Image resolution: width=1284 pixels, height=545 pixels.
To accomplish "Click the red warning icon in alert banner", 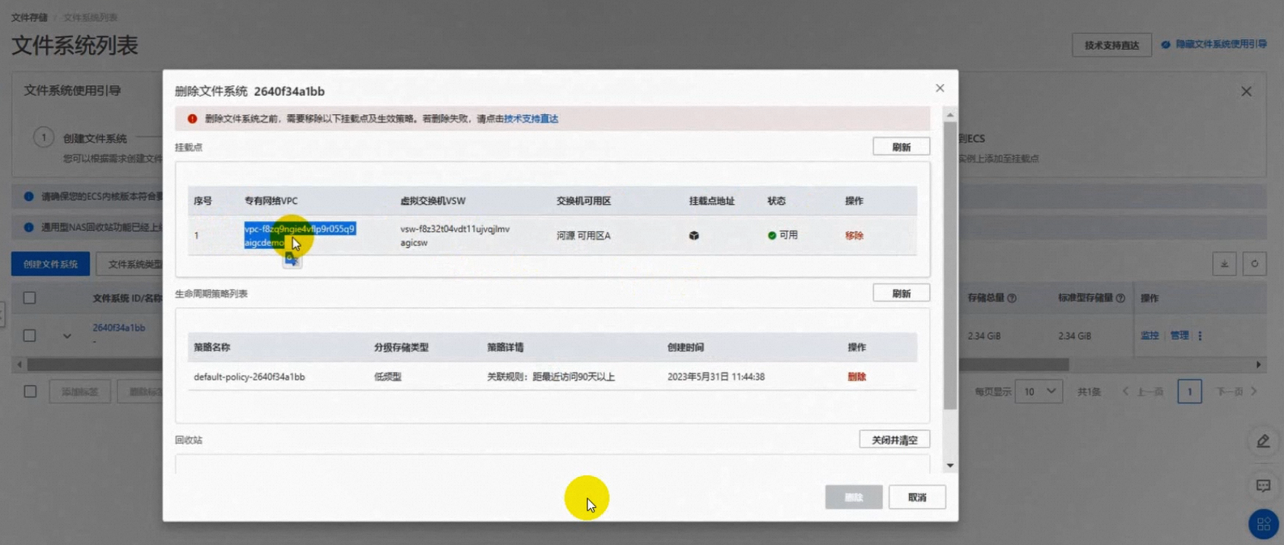I will pos(192,119).
